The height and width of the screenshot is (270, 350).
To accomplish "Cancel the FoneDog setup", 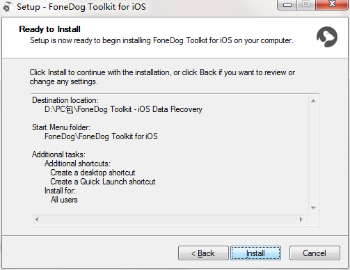I will click(x=315, y=253).
